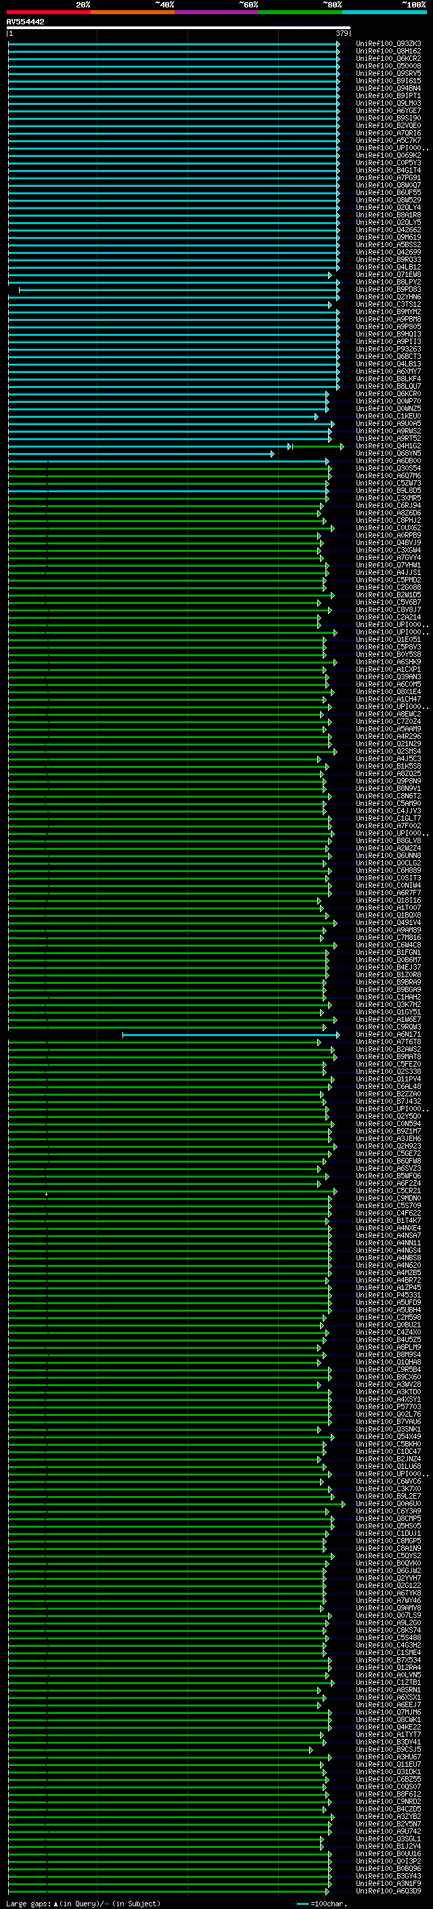Select hit label UniRef100_B9RQ33

click(388, 260)
